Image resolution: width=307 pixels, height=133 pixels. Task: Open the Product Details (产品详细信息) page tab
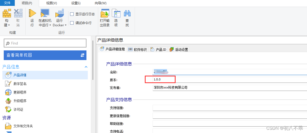click(x=112, y=49)
